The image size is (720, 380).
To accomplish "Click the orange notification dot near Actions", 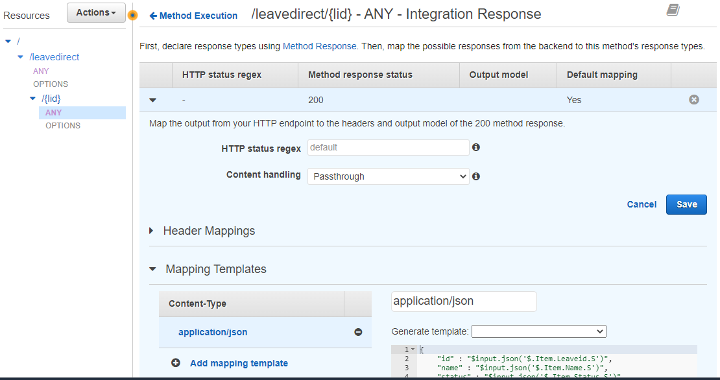I will pos(132,14).
